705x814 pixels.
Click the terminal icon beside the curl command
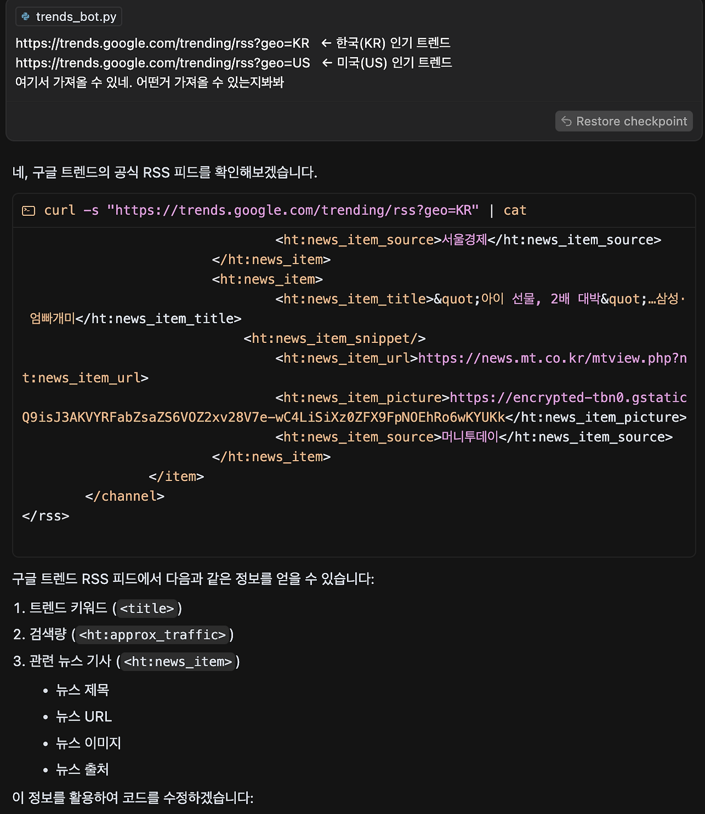coord(29,210)
